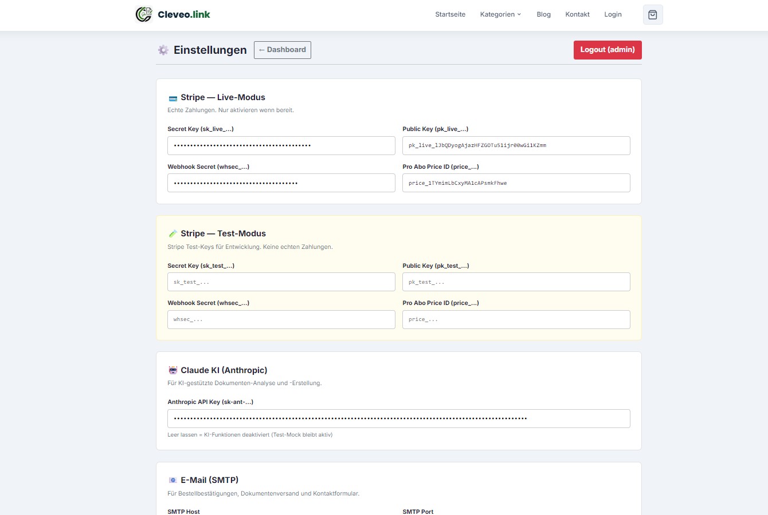Navigate to Kontakt

[x=578, y=14]
